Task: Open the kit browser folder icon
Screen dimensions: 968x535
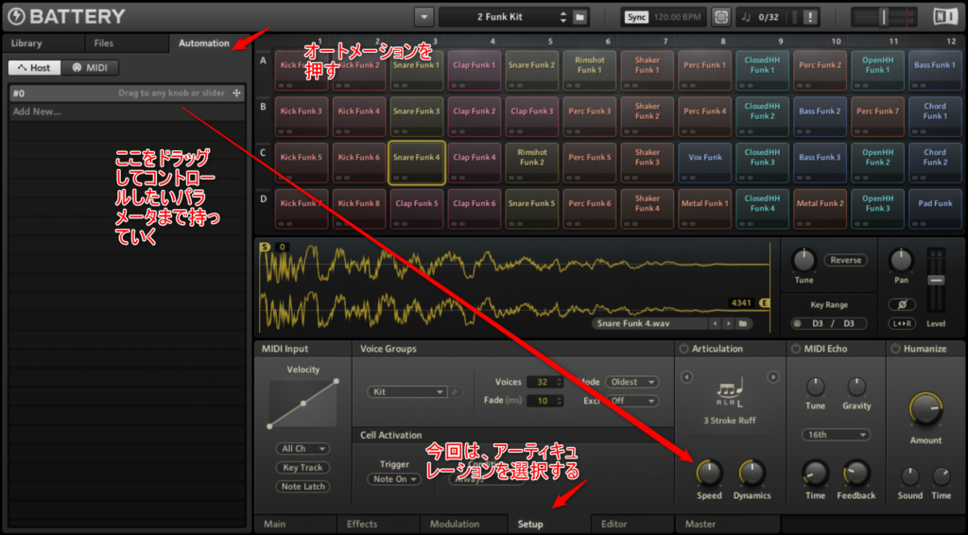Action: click(x=579, y=17)
